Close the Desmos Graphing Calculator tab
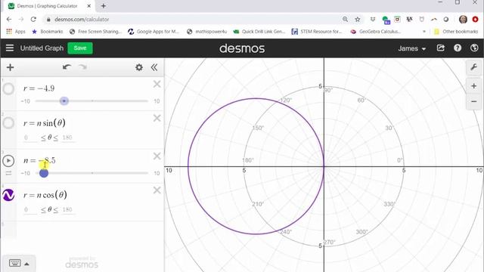Screen dimensions: 484x272 click(x=89, y=6)
